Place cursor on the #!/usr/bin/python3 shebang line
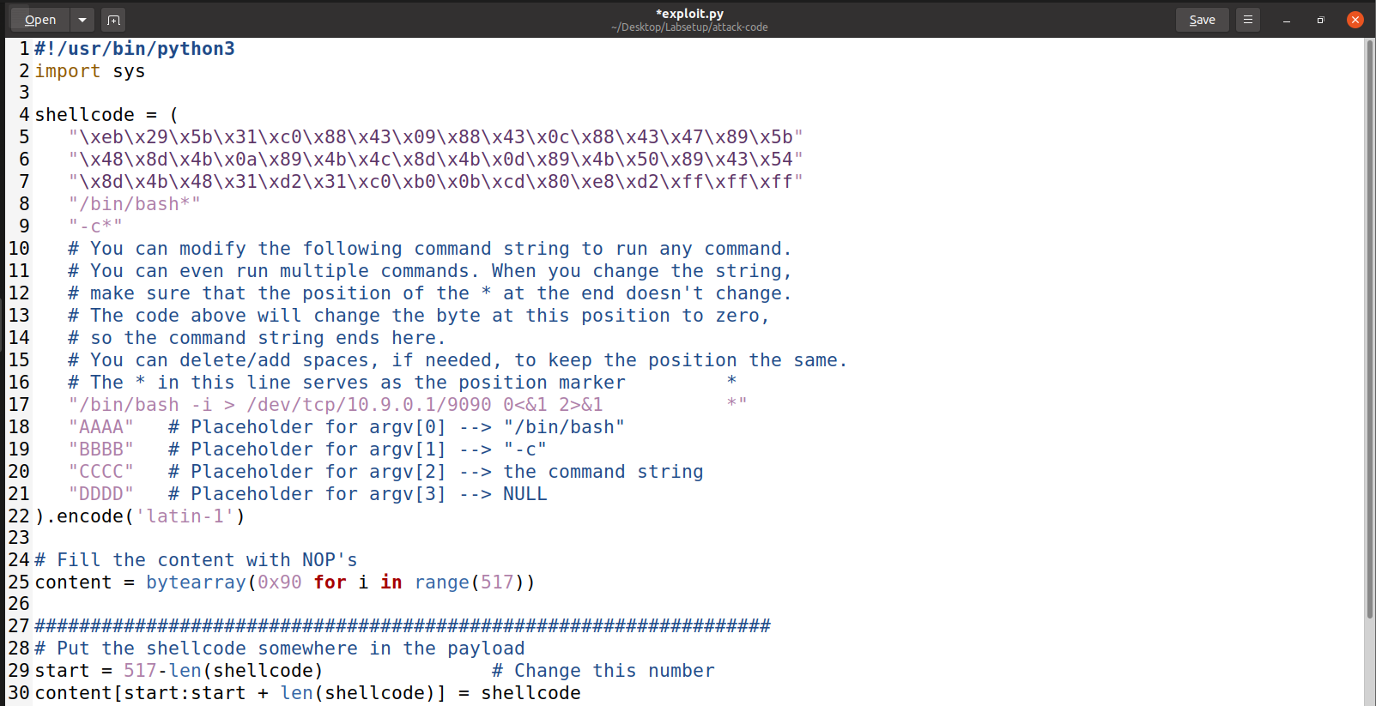Image resolution: width=1376 pixels, height=706 pixels. [135, 49]
